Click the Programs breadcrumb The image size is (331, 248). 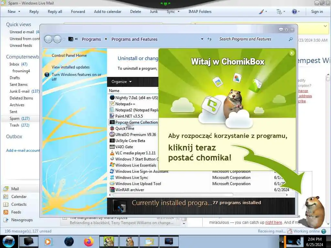(91, 39)
